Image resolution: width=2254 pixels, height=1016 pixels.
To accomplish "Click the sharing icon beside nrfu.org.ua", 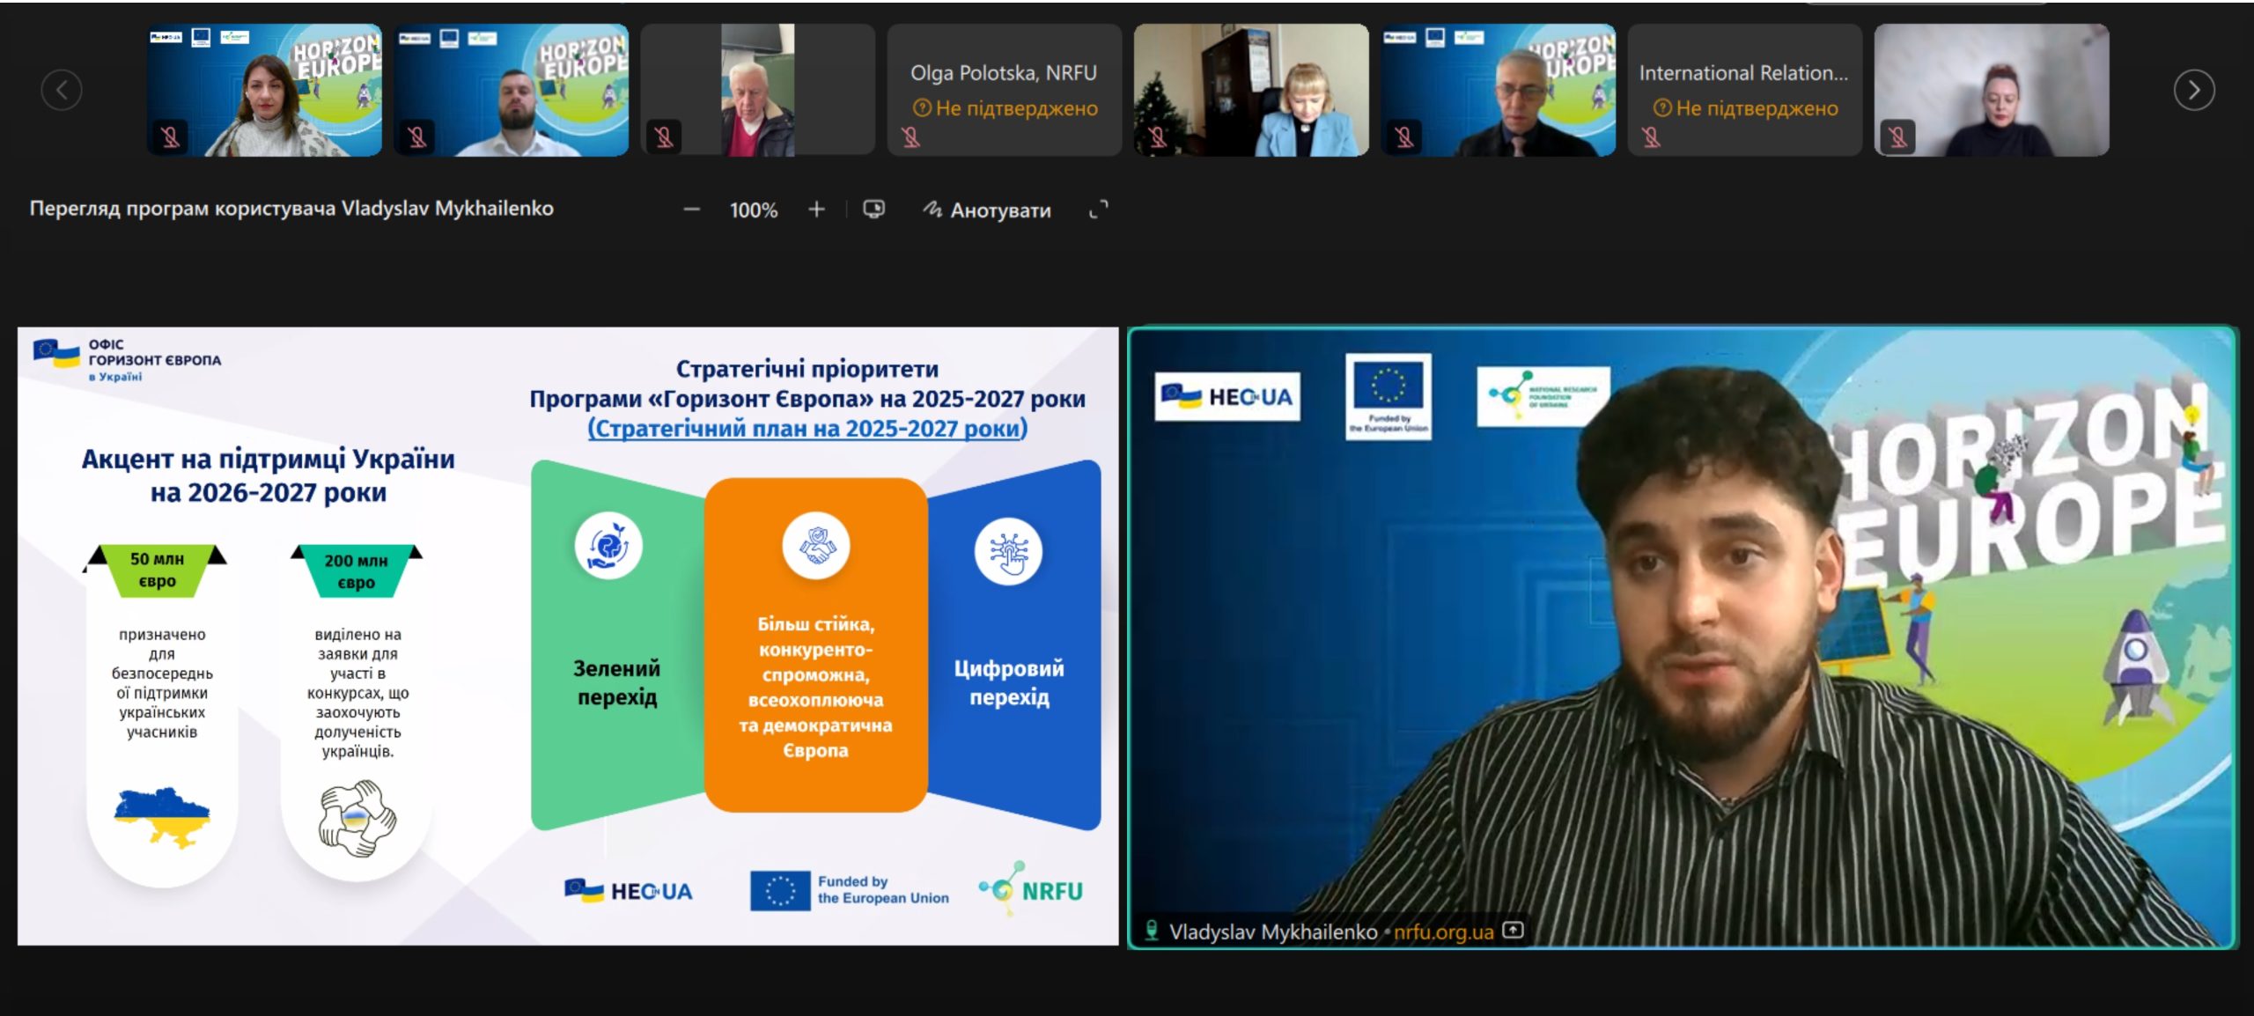I will (x=1513, y=931).
